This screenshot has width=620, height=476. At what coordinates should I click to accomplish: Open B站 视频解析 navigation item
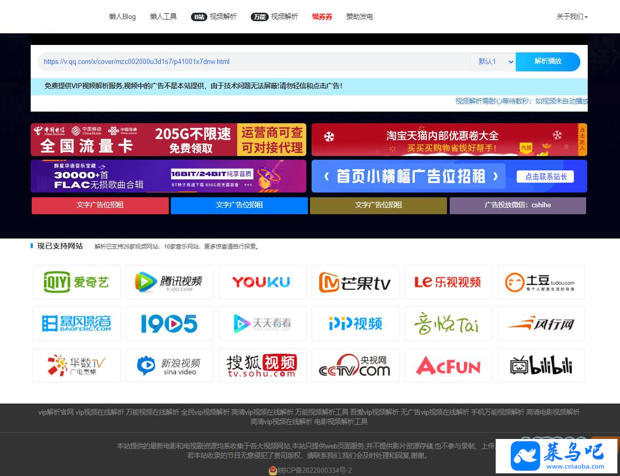pos(214,16)
